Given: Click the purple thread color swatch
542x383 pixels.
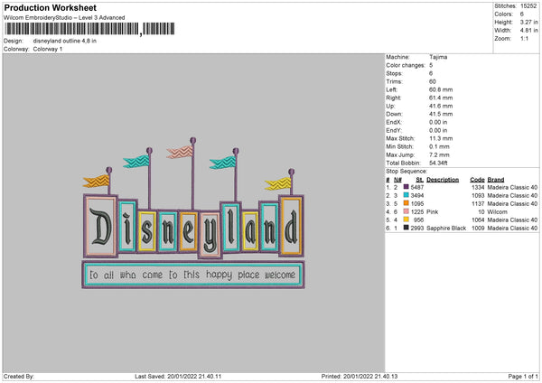Looking at the screenshot, I should (408, 187).
